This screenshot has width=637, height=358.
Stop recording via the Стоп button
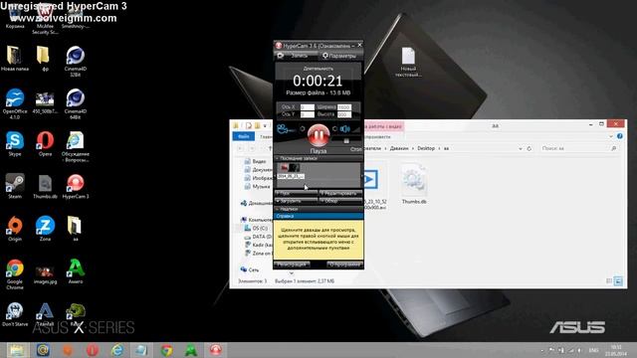pos(356,149)
